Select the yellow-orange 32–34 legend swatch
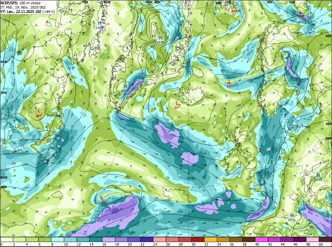The height and width of the screenshot is (247, 332). click(211, 239)
